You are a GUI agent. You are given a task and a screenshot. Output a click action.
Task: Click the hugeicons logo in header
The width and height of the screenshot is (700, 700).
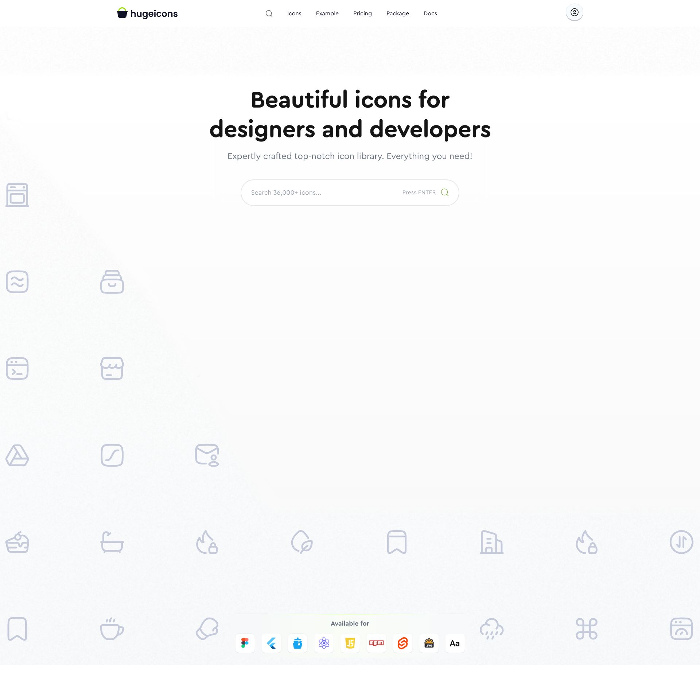(147, 13)
